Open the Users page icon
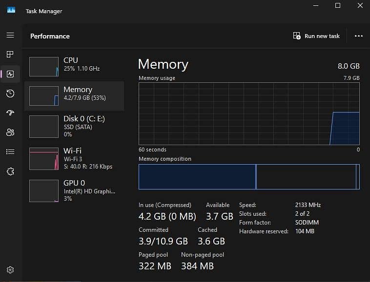This screenshot has width=370, height=282. [x=10, y=132]
